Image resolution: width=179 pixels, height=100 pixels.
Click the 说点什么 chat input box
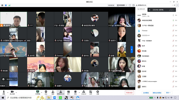click(x=10, y=79)
